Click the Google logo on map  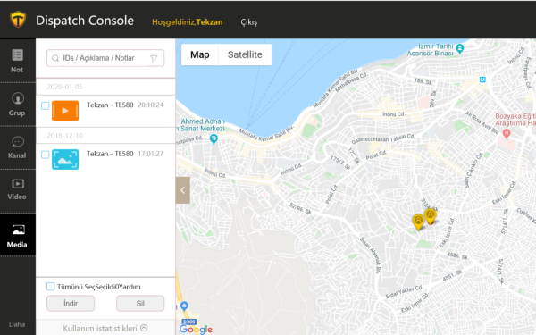pos(196,329)
